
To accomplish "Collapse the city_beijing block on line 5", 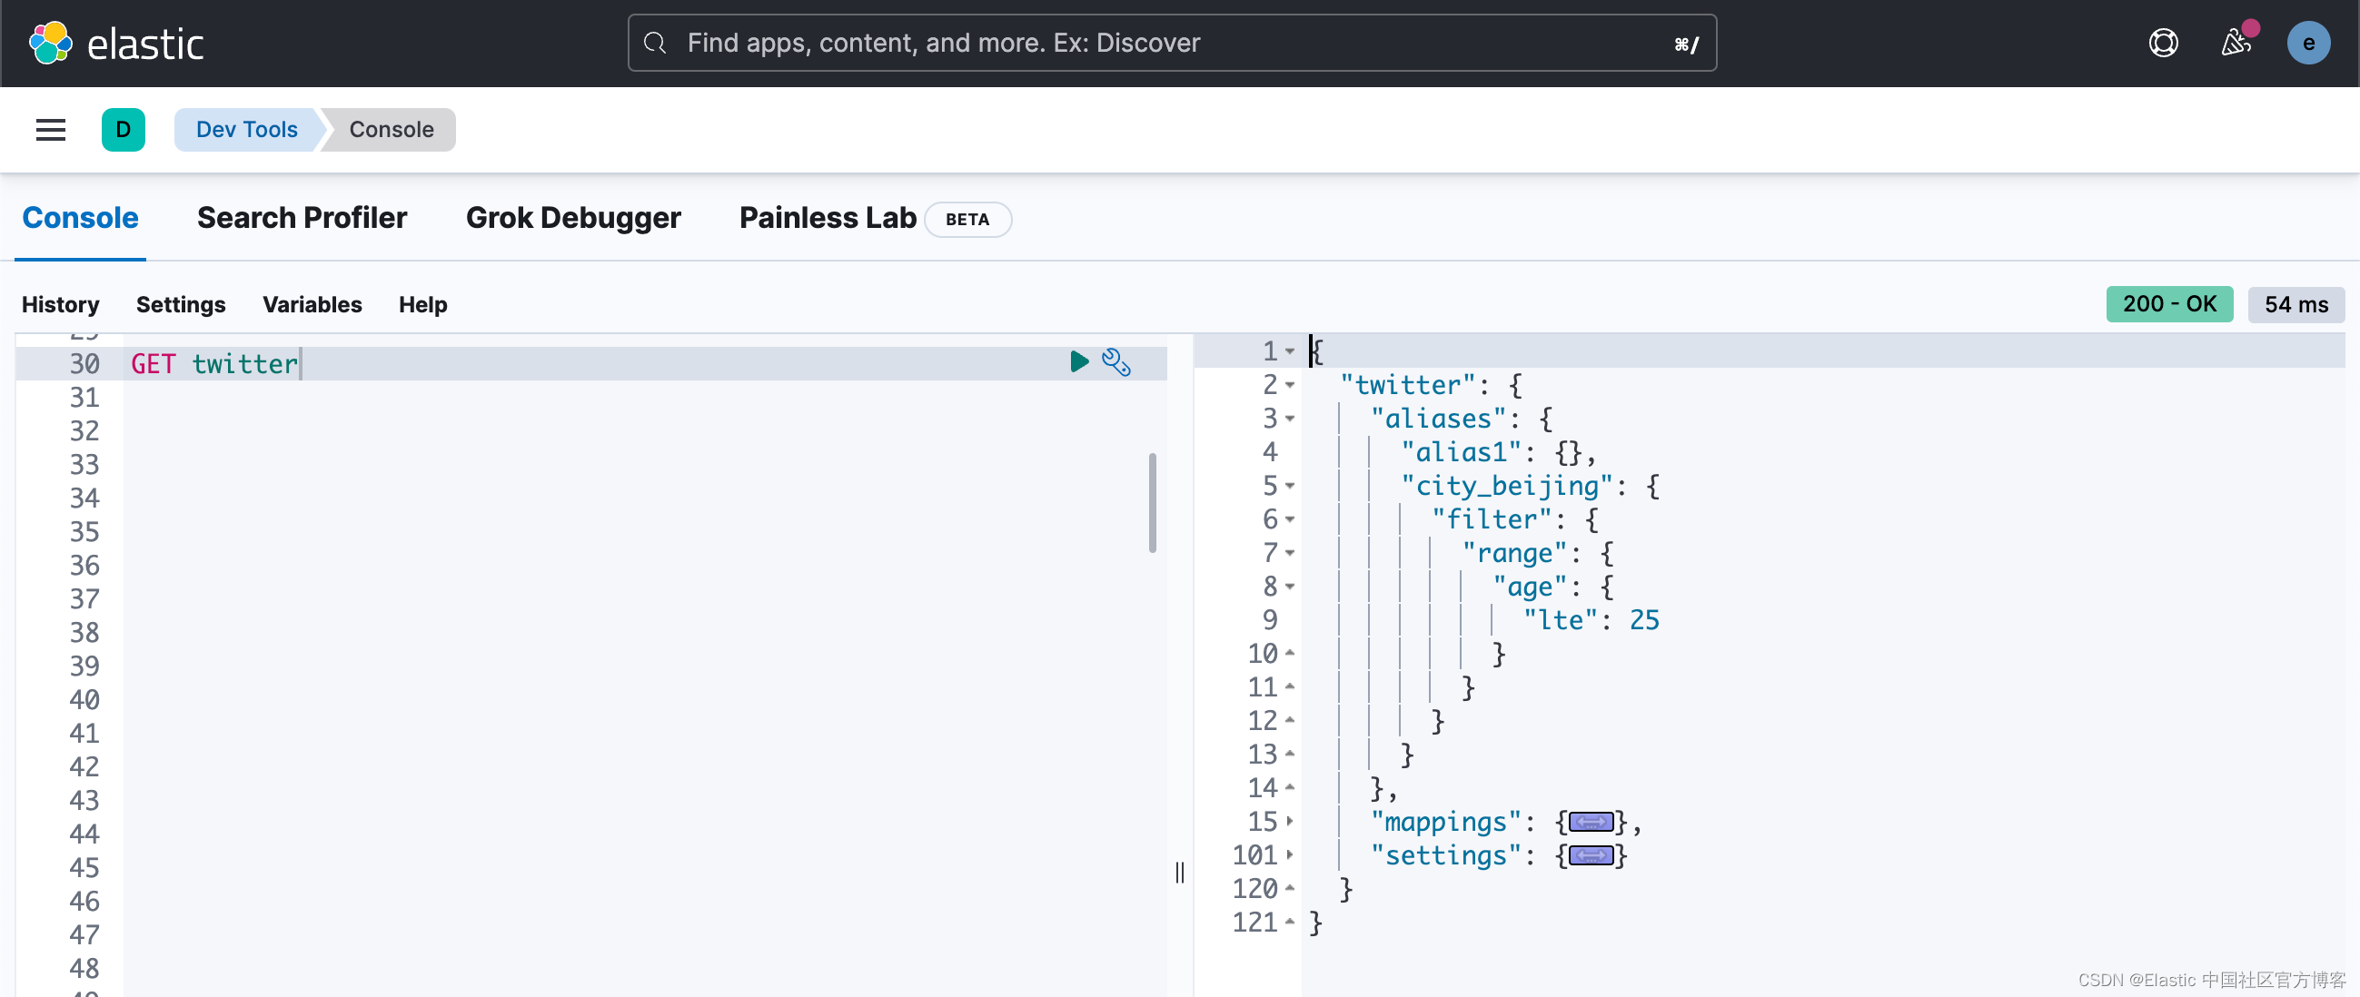I will coord(1290,486).
